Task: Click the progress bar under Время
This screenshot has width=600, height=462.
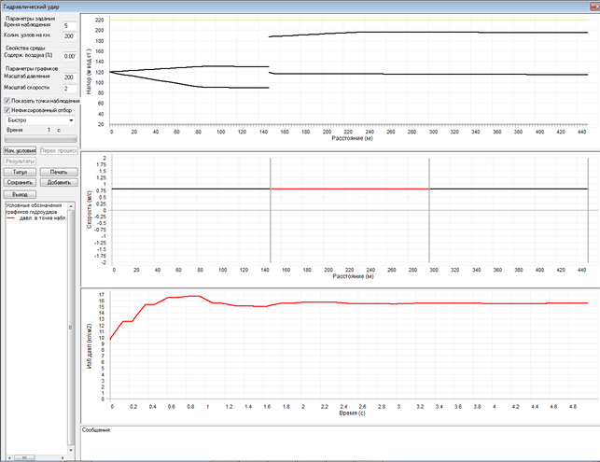Action: [x=39, y=140]
